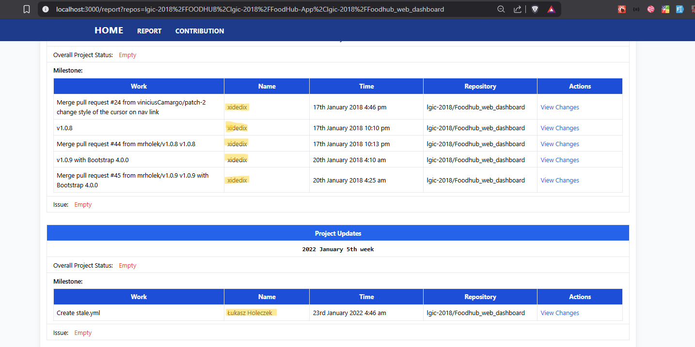The width and height of the screenshot is (695, 347).
Task: View Changes for v1.0.9 with Bootstrap 4.0.0 row
Action: [560, 160]
